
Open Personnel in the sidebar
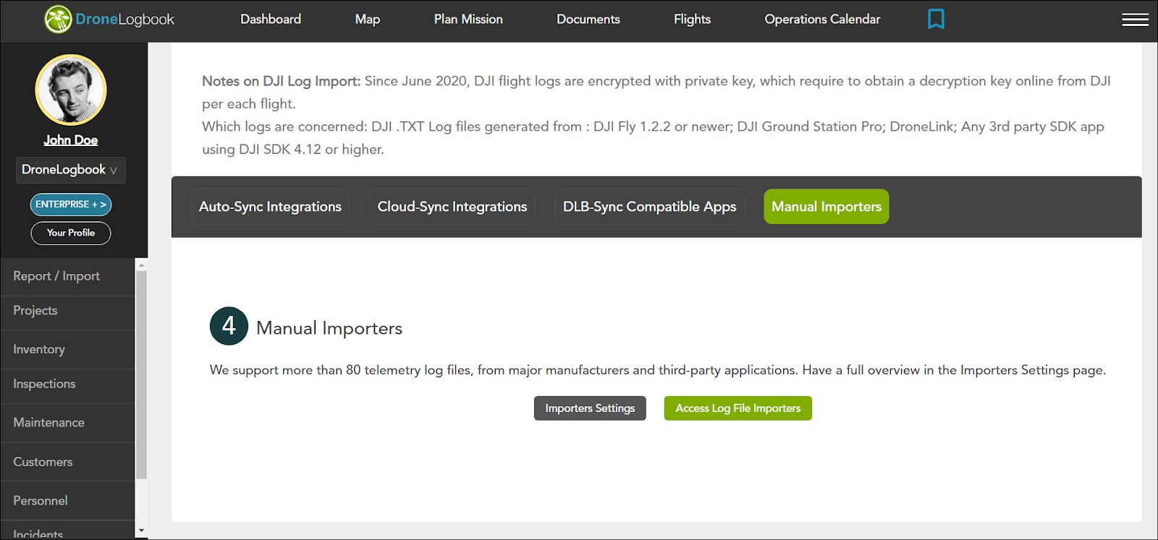[67, 501]
